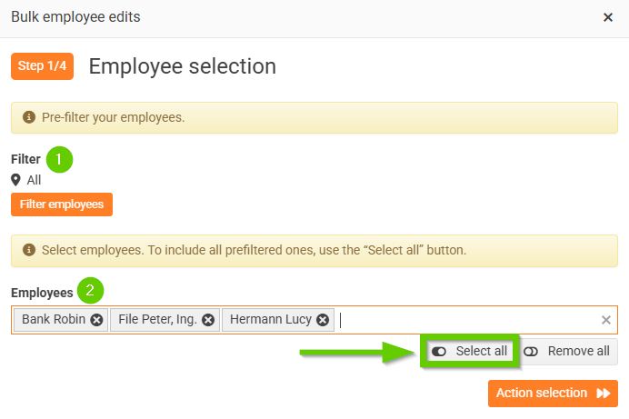Proceed with the Action selection button
629x419 pixels.
[x=542, y=394]
